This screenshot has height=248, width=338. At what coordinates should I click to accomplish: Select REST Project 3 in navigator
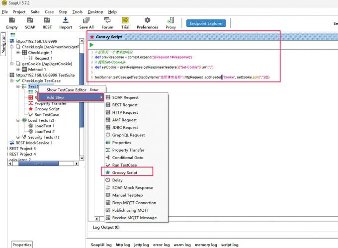[22, 149]
